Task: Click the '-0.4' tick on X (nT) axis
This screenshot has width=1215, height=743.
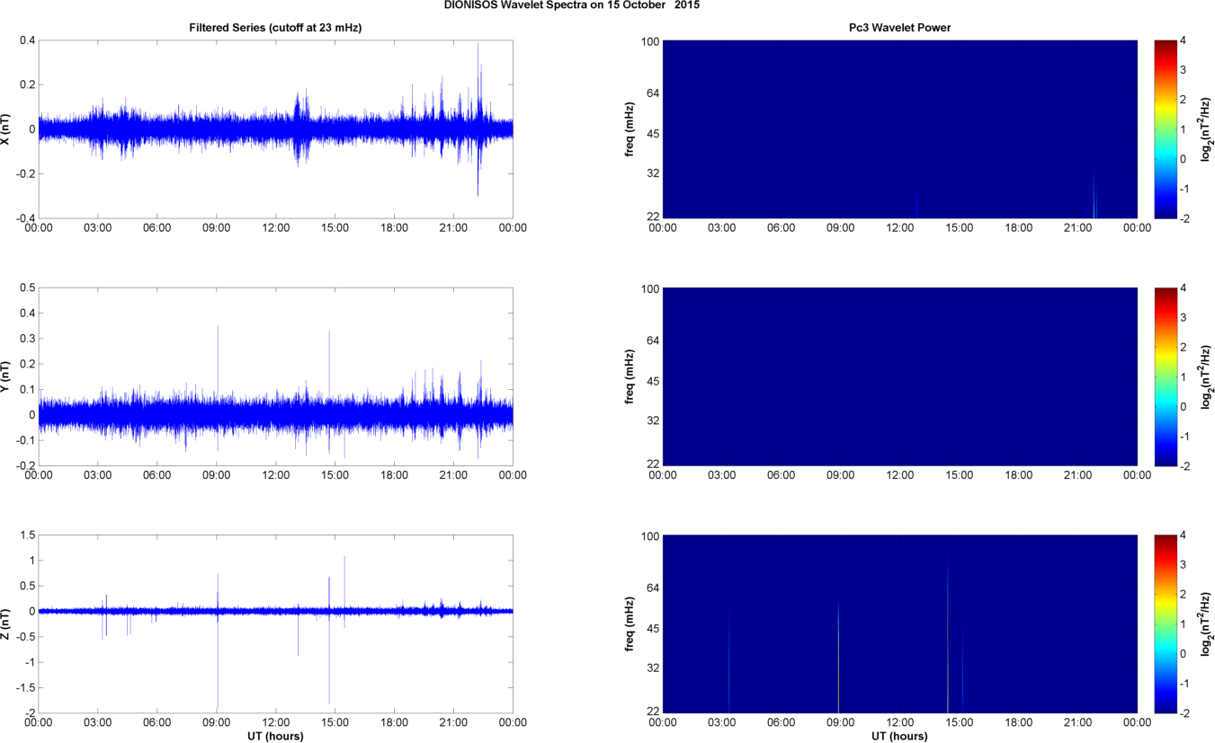Action: [24, 218]
